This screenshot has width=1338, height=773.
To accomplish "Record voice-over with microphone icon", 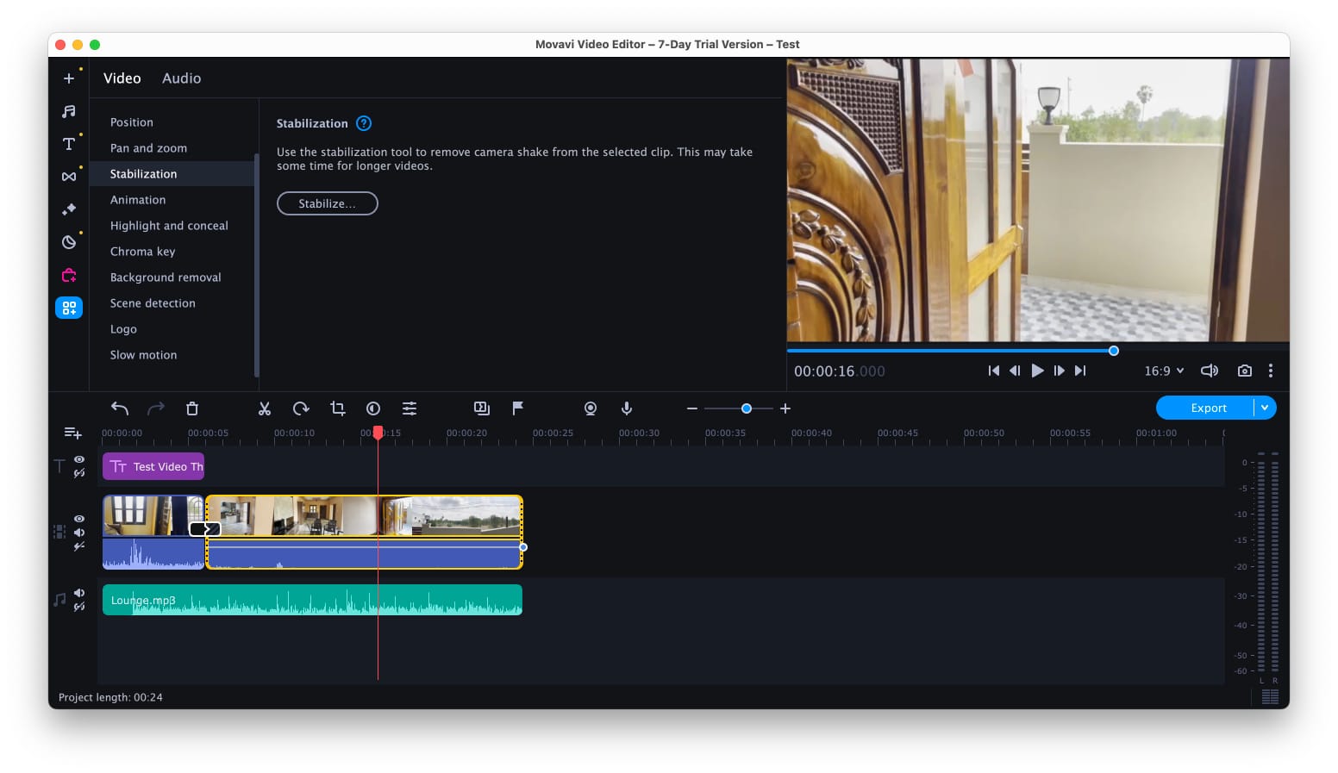I will click(x=627, y=408).
